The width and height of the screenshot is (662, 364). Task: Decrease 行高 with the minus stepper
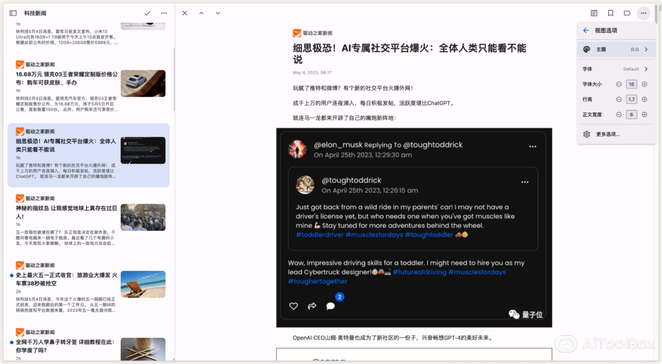(x=618, y=99)
